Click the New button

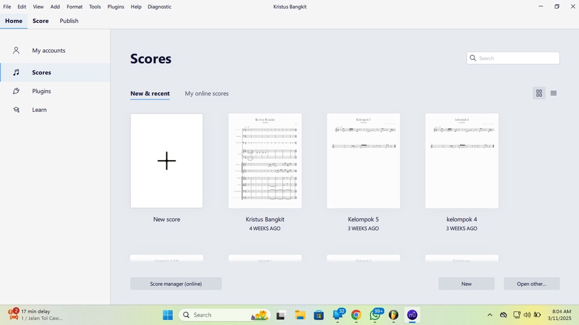[466, 283]
